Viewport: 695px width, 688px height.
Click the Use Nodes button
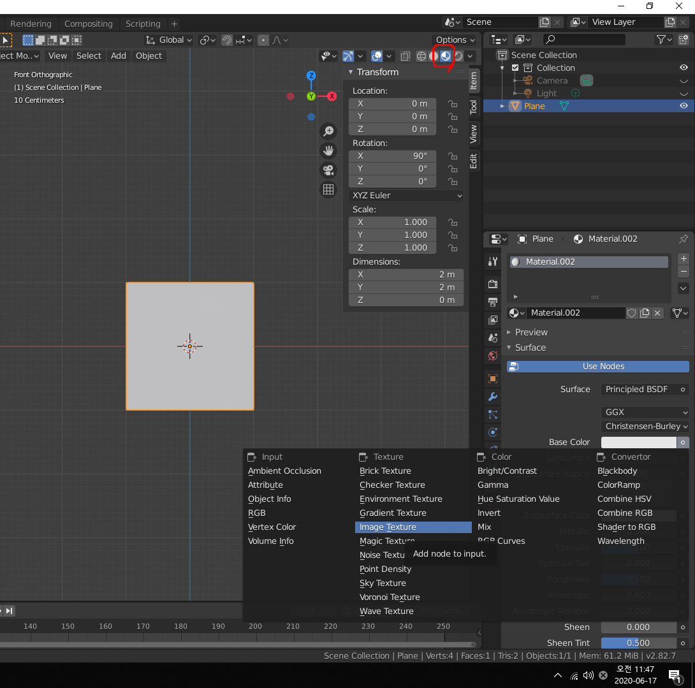click(598, 367)
